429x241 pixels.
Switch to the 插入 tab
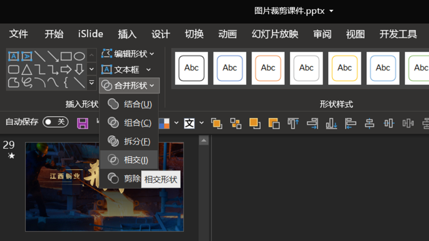127,34
